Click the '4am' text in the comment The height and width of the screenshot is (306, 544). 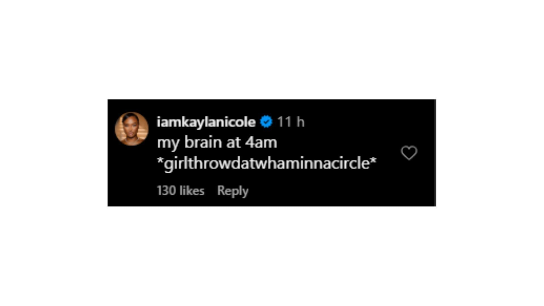pyautogui.click(x=261, y=142)
